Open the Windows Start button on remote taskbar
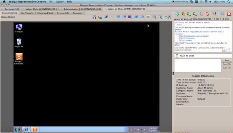This screenshot has width=233, height=133. tap(17, 129)
